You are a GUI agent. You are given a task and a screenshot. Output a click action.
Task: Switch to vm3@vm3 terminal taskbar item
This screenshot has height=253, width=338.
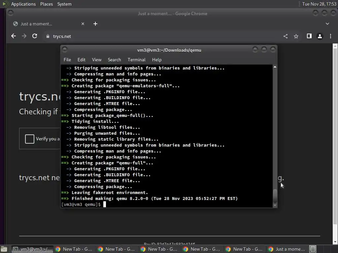click(32, 249)
